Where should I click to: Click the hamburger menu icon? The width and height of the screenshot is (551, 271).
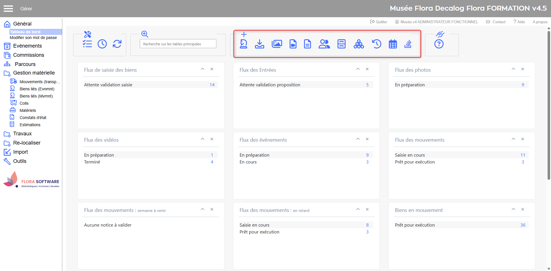[8, 9]
